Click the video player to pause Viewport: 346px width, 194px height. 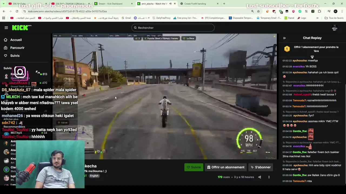coord(164,96)
